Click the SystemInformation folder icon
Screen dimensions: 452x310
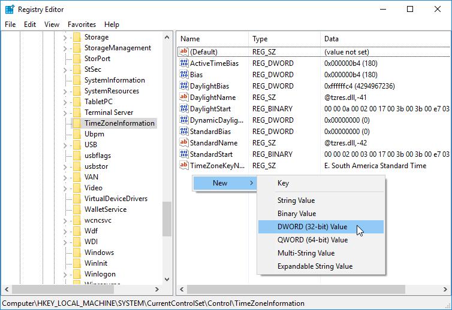tap(77, 80)
